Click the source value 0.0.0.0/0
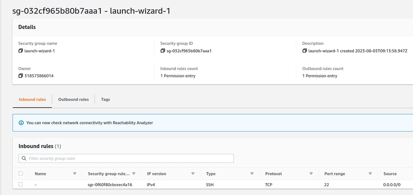The image size is (413, 195). coord(392,185)
